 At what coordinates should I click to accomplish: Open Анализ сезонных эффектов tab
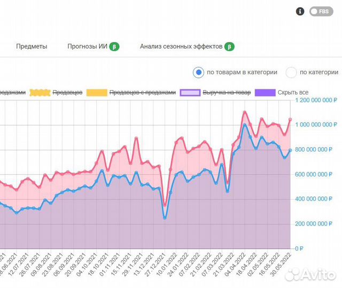181,46
